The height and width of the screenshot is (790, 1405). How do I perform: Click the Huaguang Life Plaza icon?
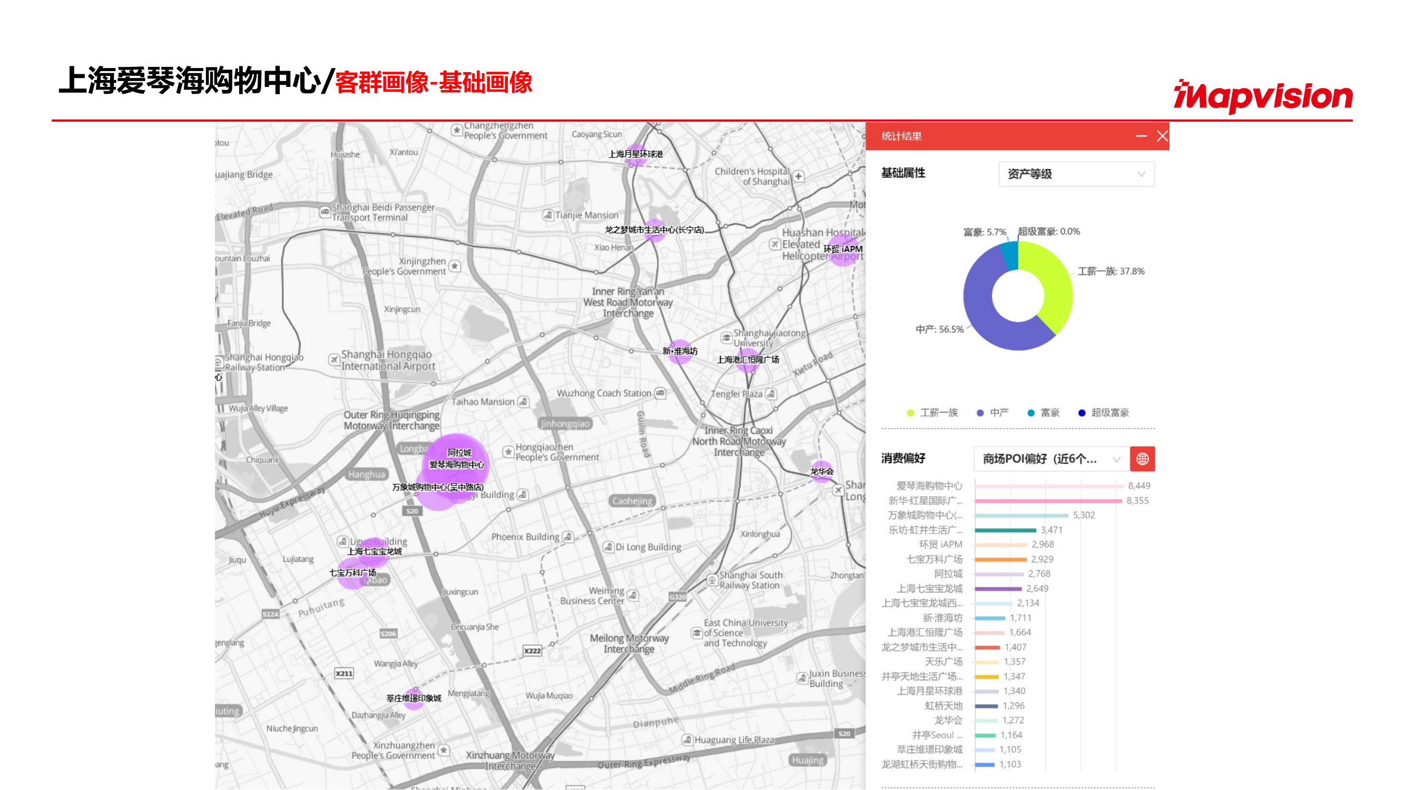687,740
